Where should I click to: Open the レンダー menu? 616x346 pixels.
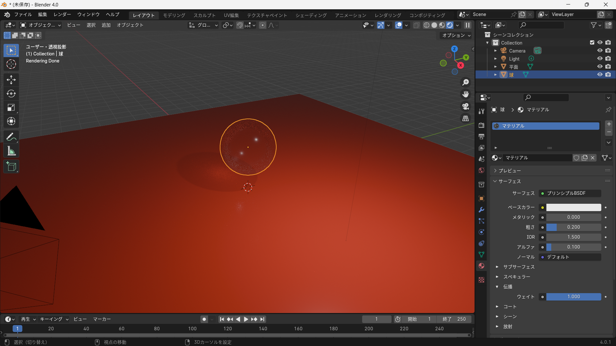tap(62, 15)
